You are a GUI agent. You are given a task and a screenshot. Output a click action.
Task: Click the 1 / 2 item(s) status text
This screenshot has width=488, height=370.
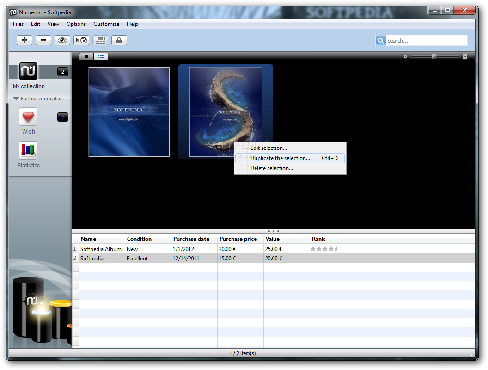[x=243, y=353]
